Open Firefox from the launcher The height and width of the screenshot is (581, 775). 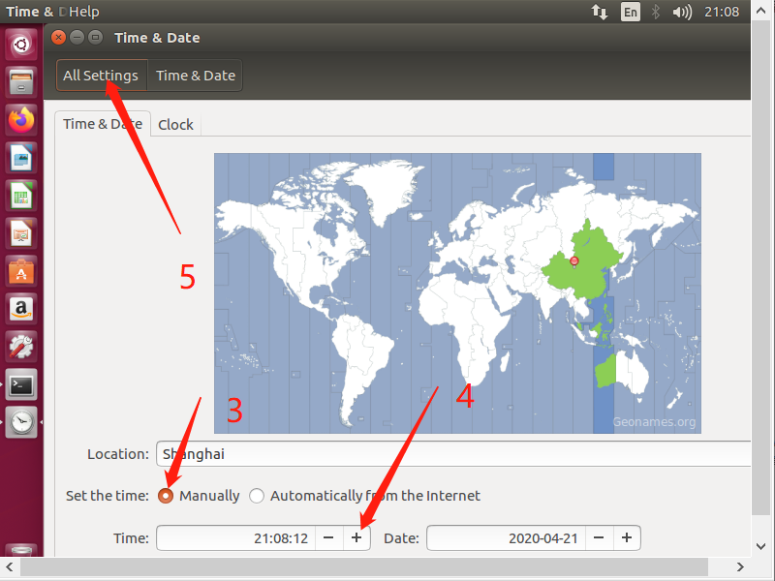click(21, 120)
